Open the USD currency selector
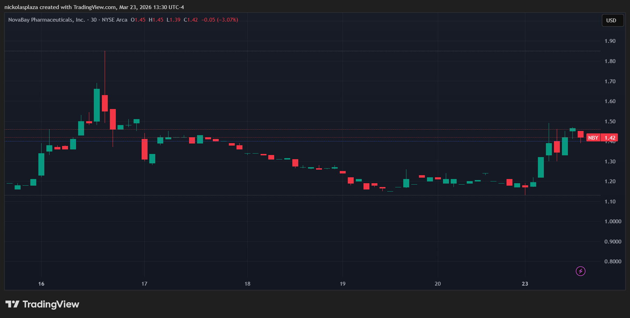Screen dimensions: 630x318 (612, 21)
